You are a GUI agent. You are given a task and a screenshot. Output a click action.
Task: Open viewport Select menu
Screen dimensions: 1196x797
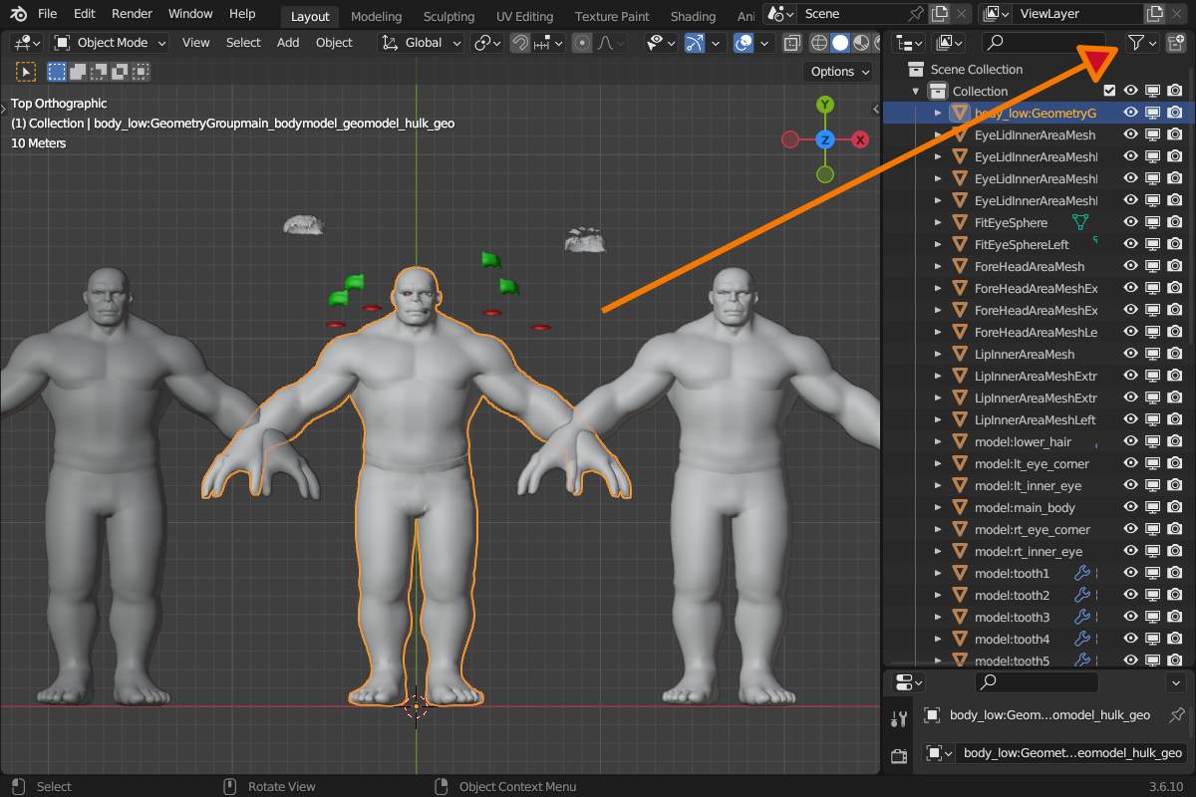[x=243, y=43]
